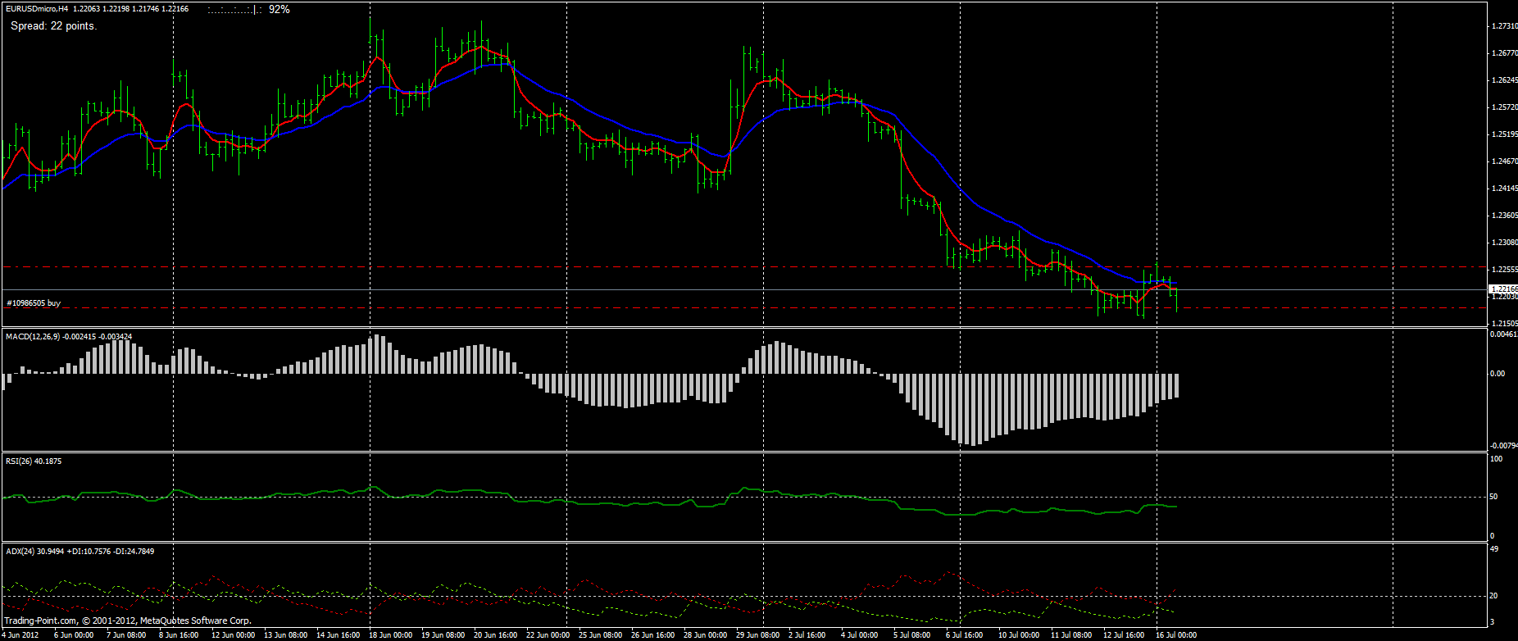Viewport: 1518px width, 641px height.
Task: Click the 6 Jul 16:00 time label
Action: point(964,635)
